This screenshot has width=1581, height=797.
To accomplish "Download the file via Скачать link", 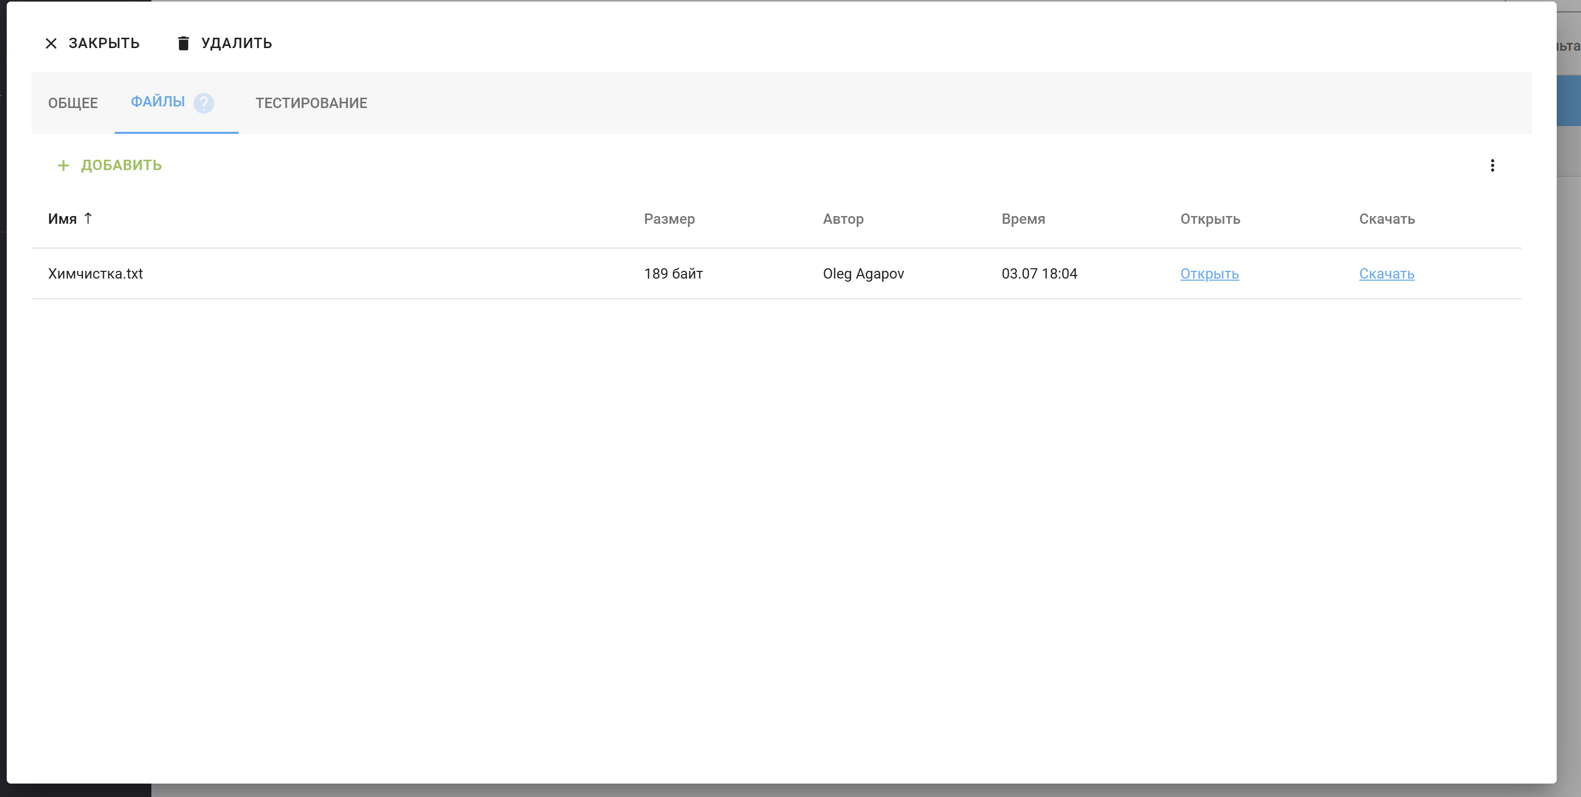I will point(1386,274).
